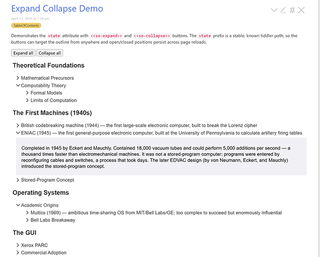Expand the Multics (1969) entry
Image resolution: width=320 pixels, height=257 pixels.
(28, 213)
